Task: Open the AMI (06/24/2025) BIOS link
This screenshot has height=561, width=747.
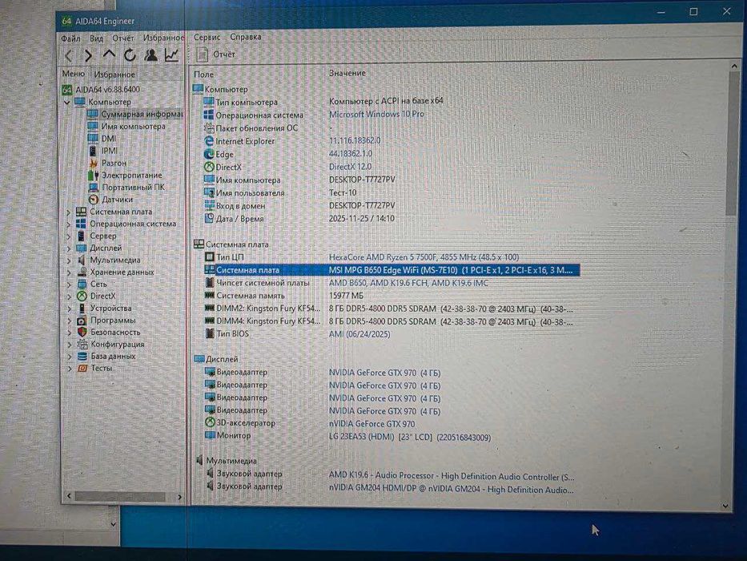Action: [x=359, y=334]
